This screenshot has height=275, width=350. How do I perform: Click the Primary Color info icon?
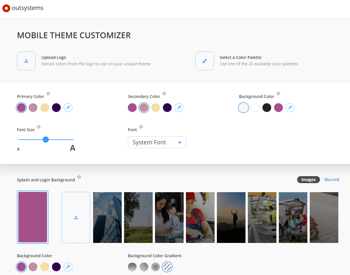(x=48, y=94)
